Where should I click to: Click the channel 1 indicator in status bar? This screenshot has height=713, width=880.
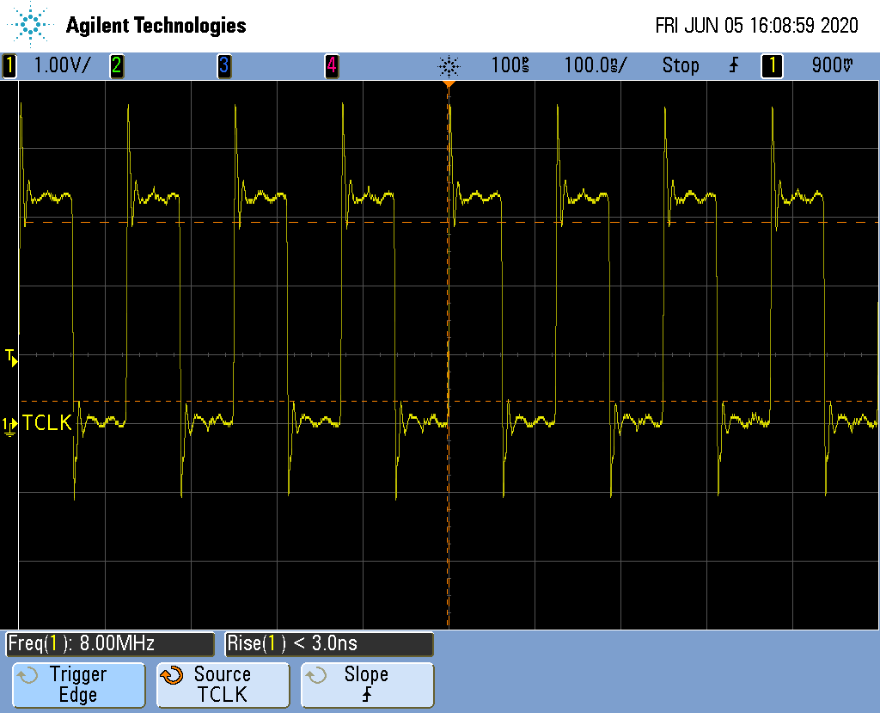(x=9, y=65)
